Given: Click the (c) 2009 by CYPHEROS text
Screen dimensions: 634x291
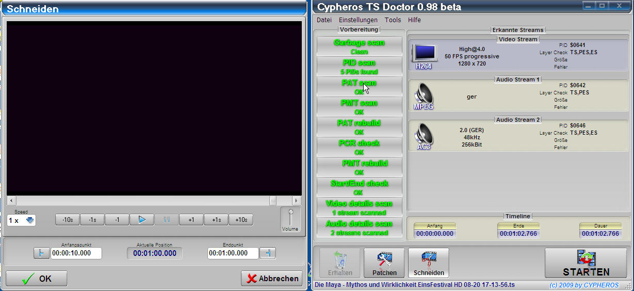Looking at the screenshot, I should click(584, 285).
